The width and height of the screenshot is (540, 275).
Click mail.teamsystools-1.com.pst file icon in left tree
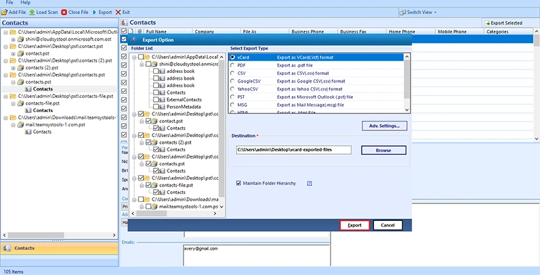pyautogui.click(x=20, y=125)
